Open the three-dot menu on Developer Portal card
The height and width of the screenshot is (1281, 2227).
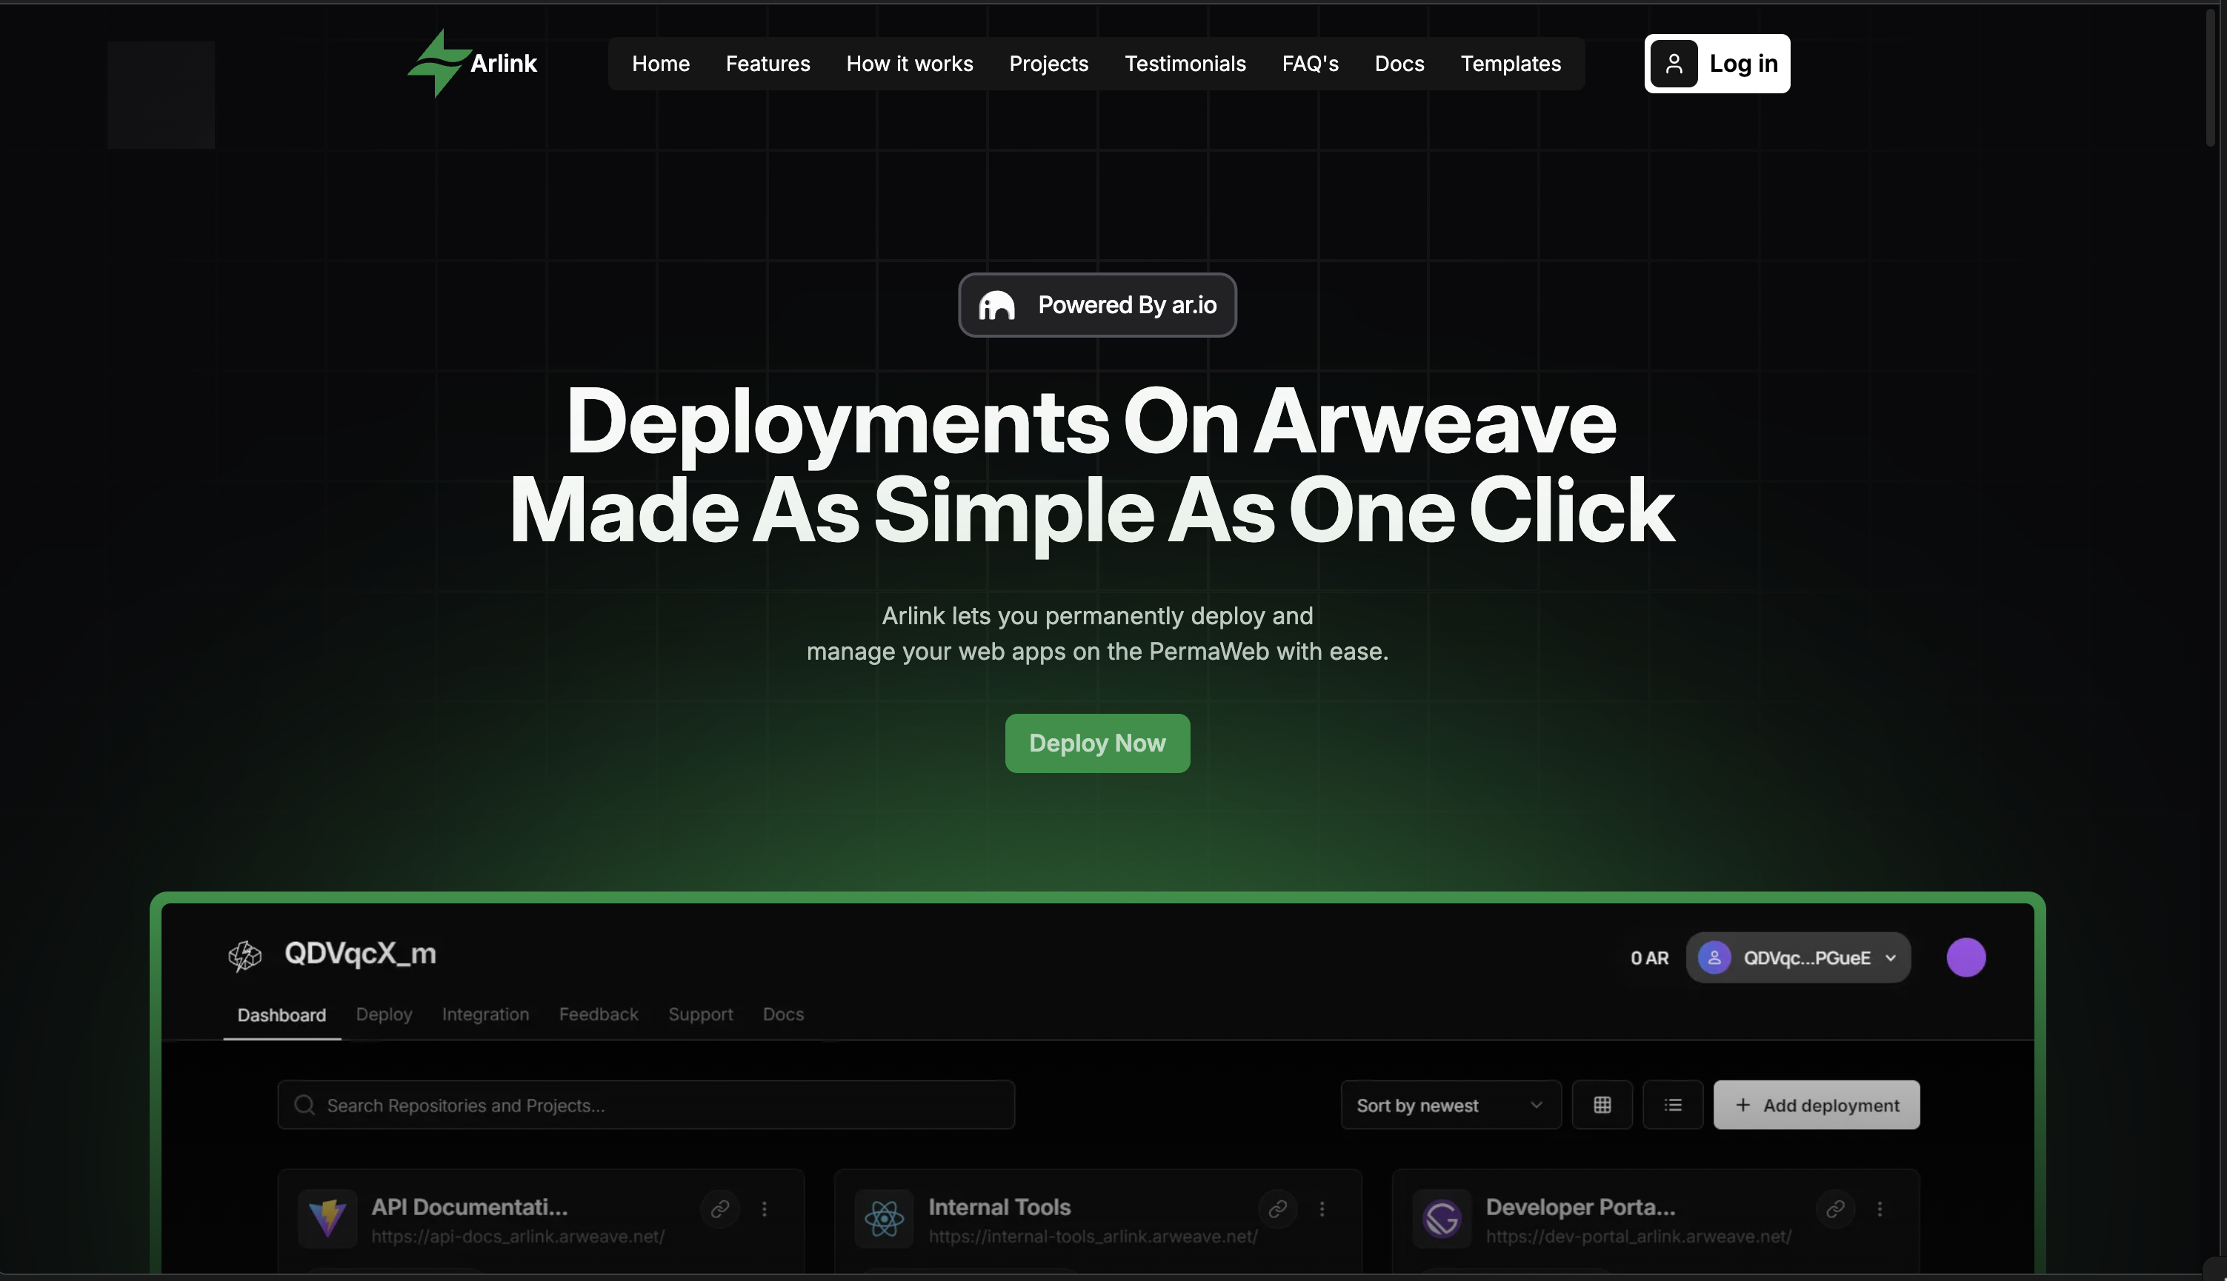coord(1880,1208)
